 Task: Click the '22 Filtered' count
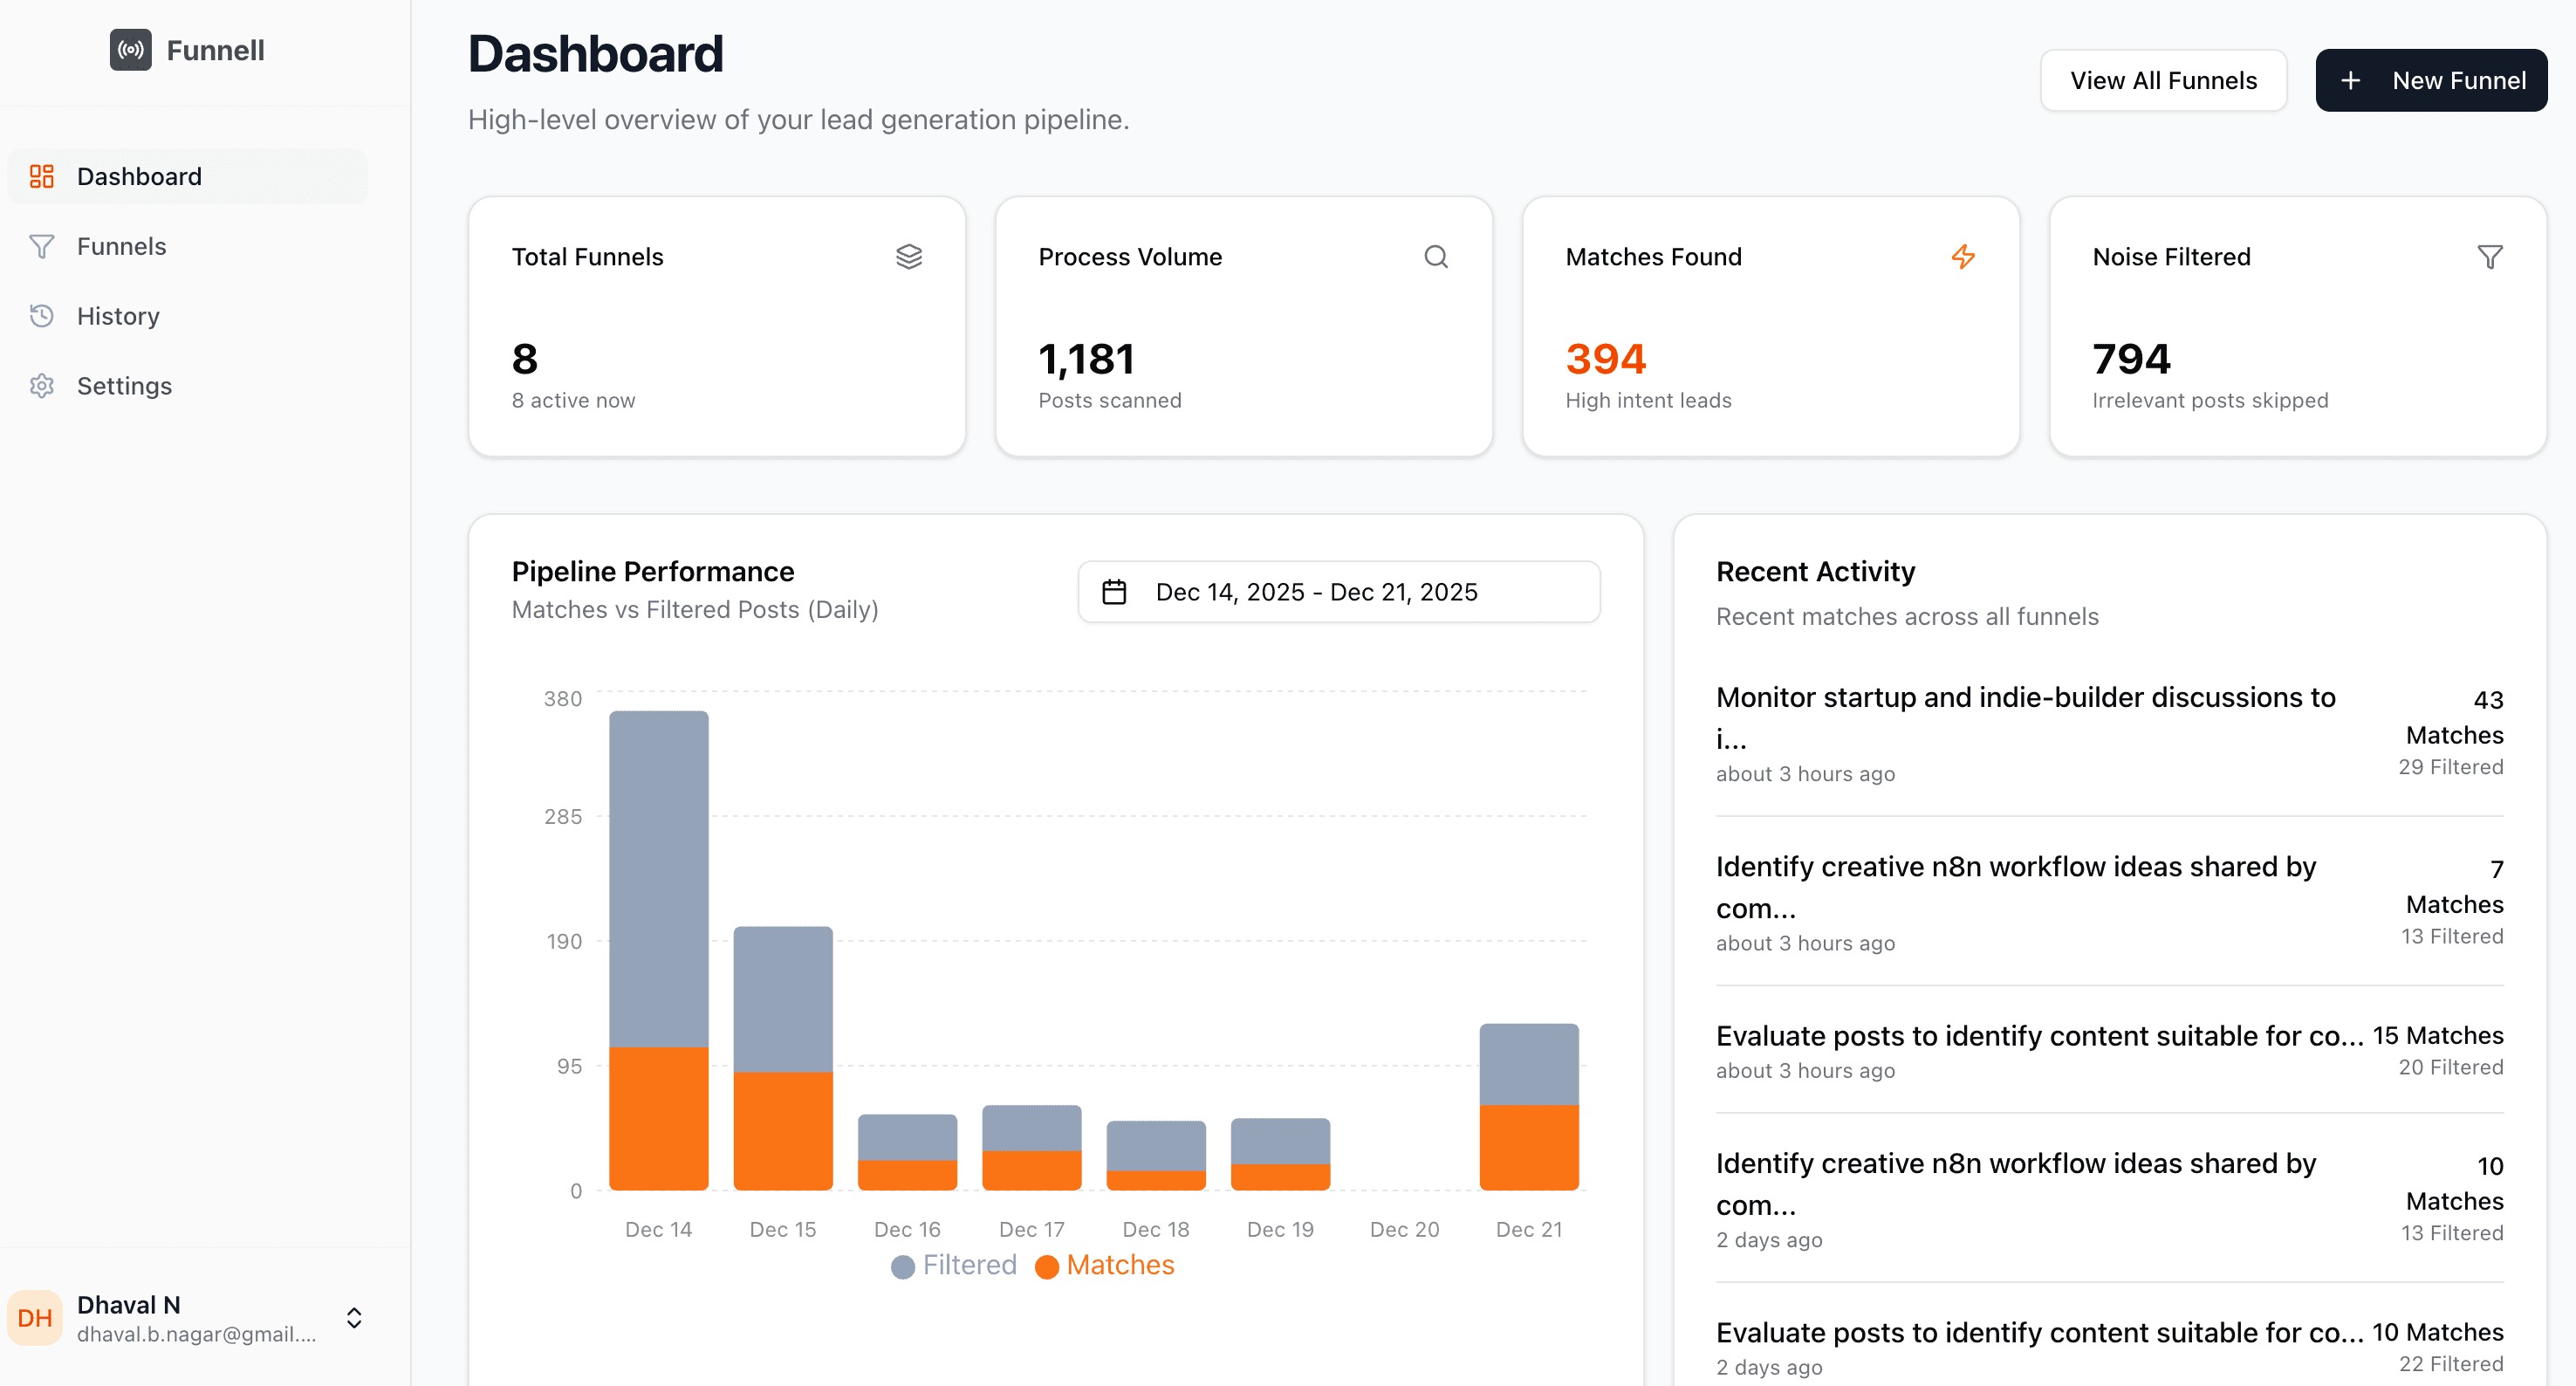tap(2451, 1364)
